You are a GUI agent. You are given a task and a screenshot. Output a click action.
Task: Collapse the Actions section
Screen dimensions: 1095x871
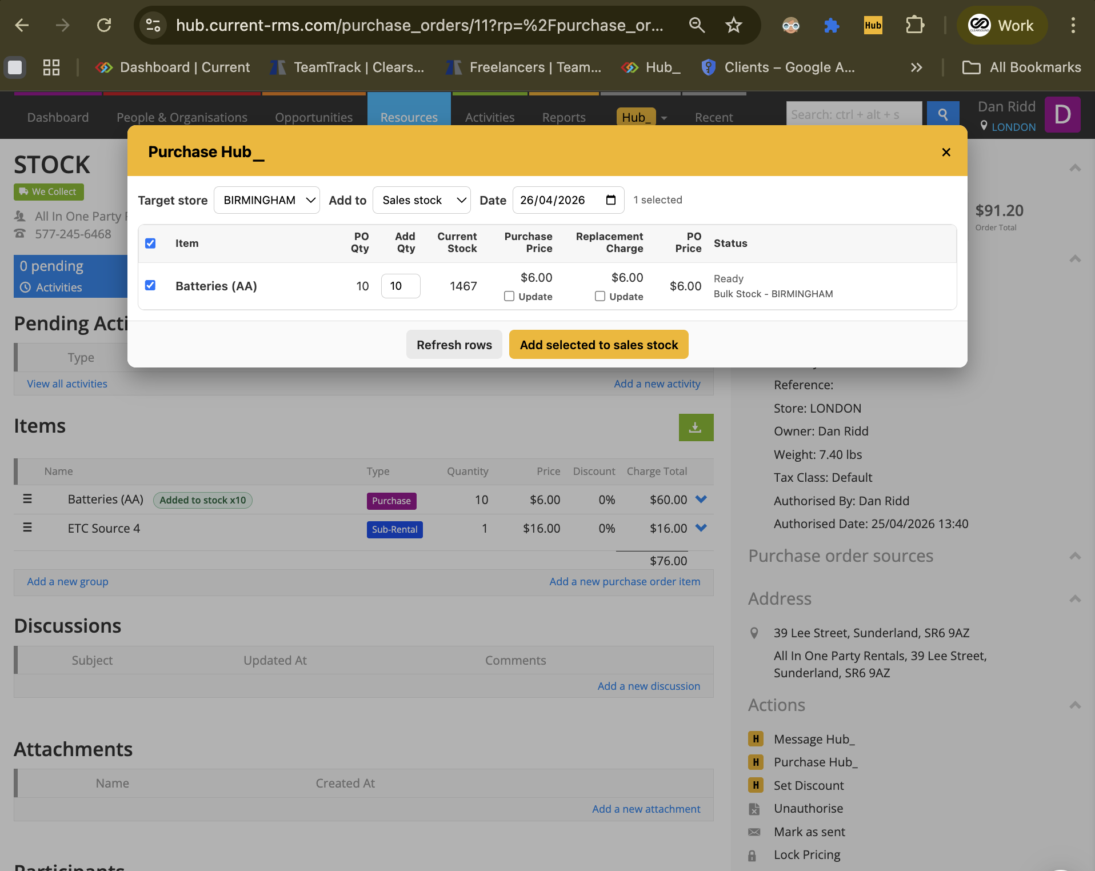1075,705
